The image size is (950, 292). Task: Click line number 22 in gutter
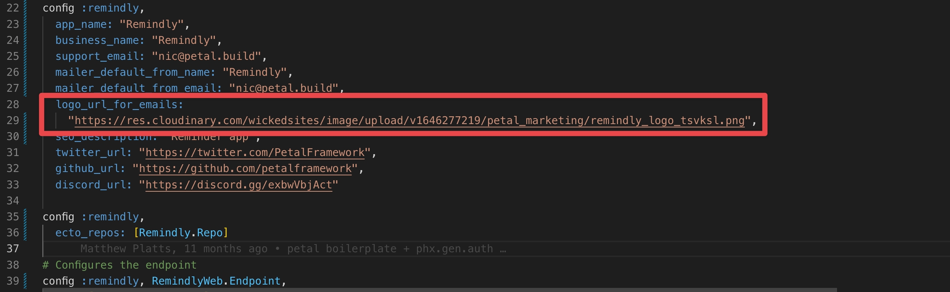[x=13, y=8]
